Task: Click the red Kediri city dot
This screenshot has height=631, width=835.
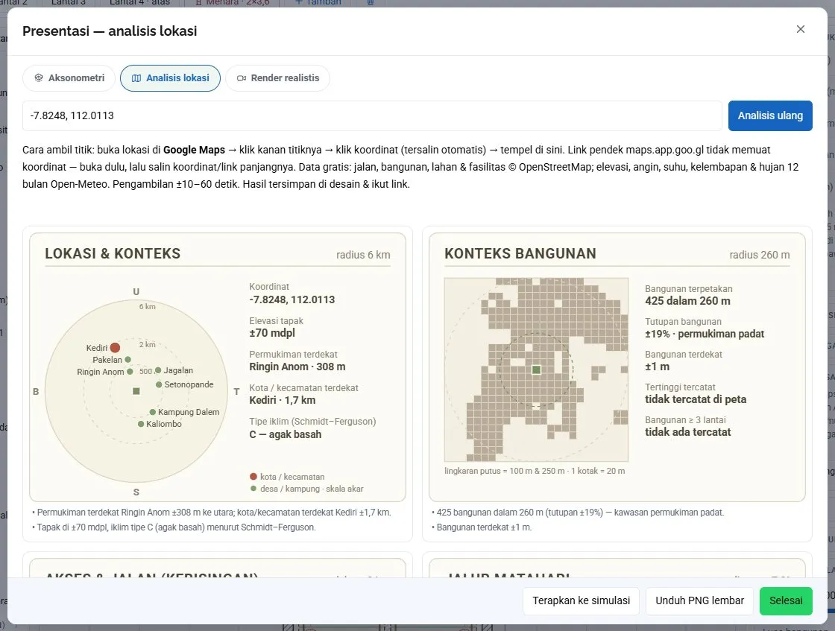Action: (115, 347)
